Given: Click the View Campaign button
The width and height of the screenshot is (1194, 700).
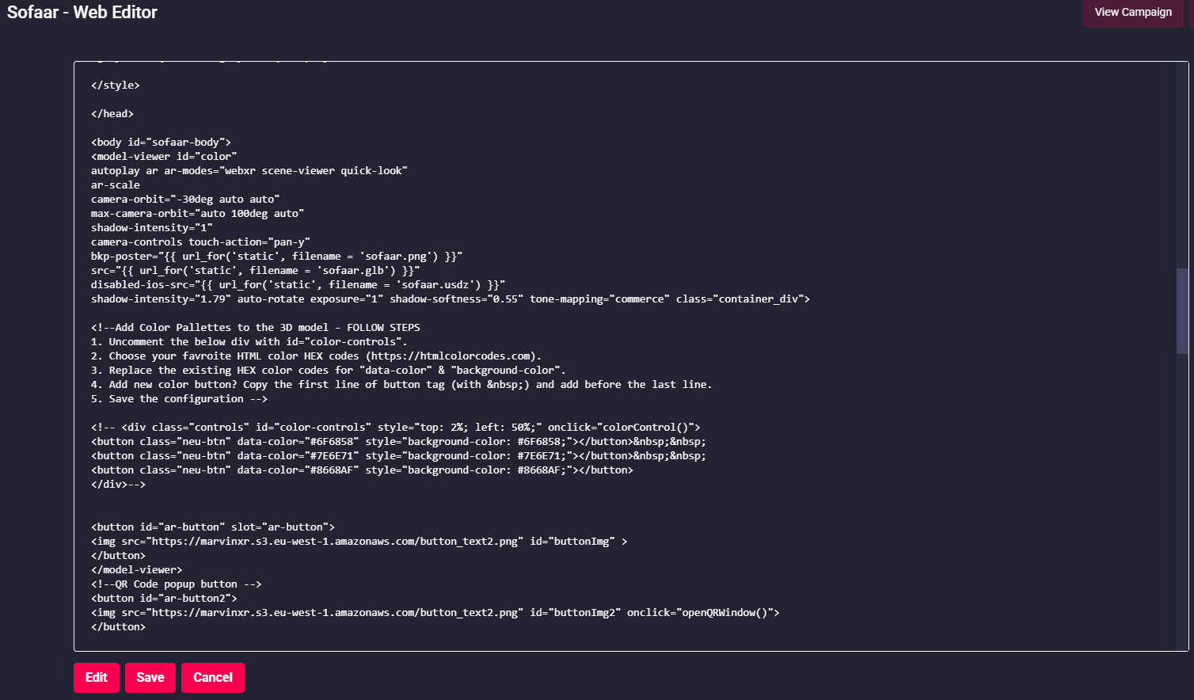Looking at the screenshot, I should click(1132, 13).
